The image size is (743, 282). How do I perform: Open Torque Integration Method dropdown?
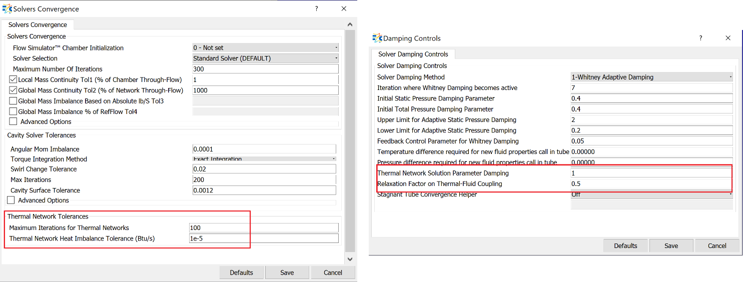264,159
